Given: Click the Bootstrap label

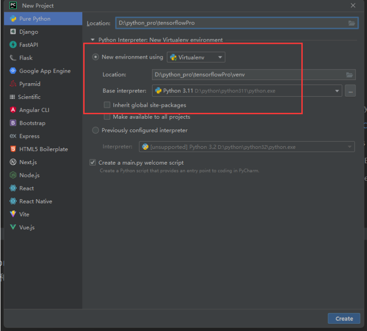Looking at the screenshot, I should (x=32, y=123).
